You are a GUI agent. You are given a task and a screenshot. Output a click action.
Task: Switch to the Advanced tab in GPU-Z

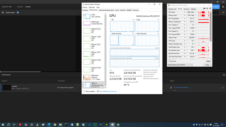point(186,9)
